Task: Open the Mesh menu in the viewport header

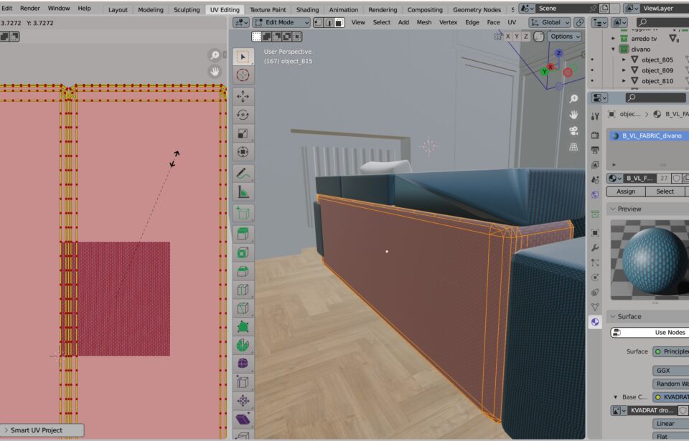Action: [x=424, y=22]
